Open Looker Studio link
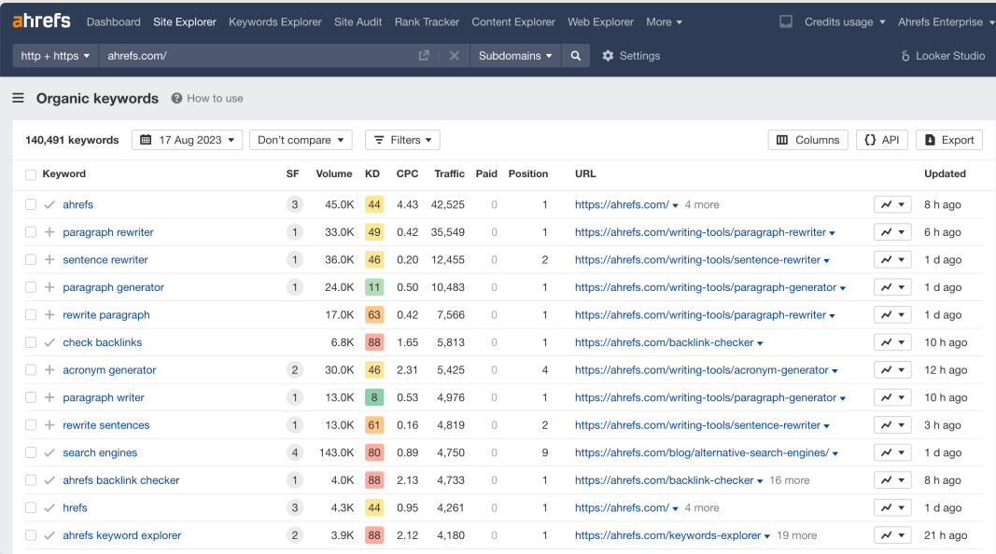Screen dimensions: 996x554 [x=944, y=56]
